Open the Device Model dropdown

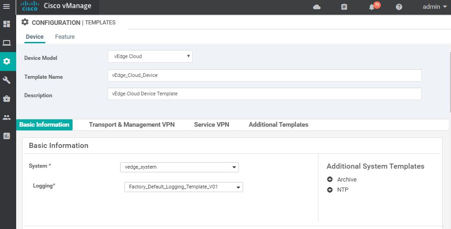(150, 57)
